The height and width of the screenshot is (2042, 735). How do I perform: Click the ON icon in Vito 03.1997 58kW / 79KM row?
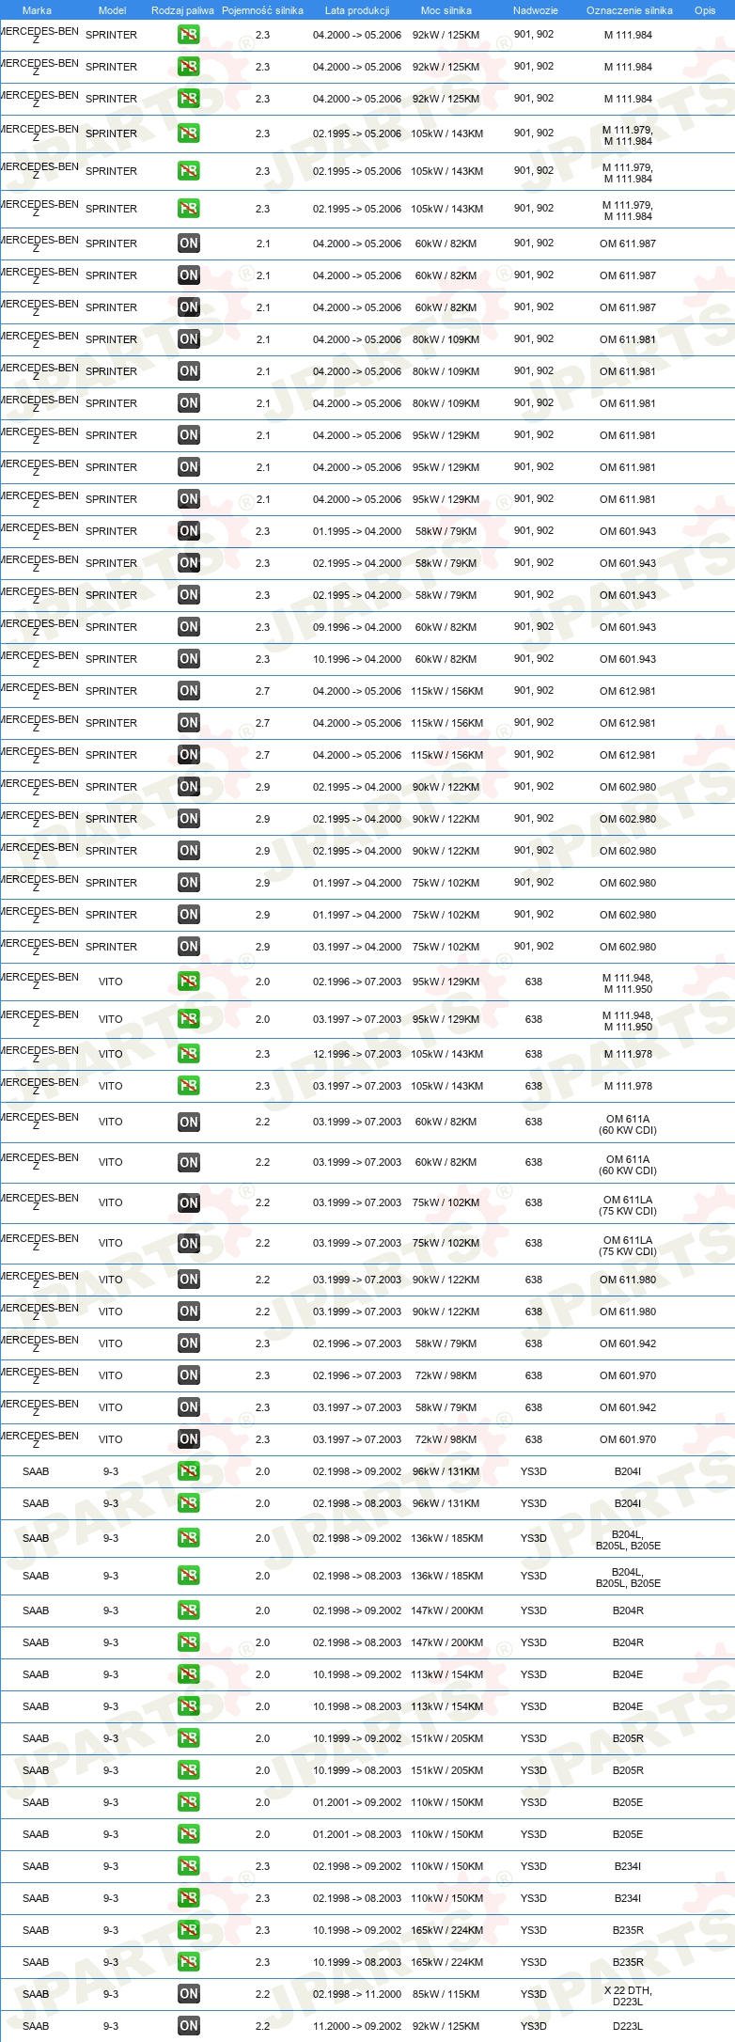pyautogui.click(x=189, y=1407)
